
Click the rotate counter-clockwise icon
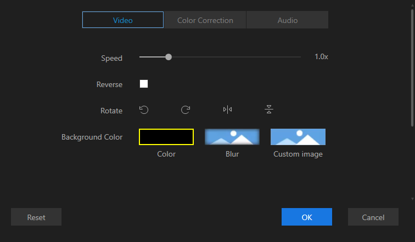[144, 110]
